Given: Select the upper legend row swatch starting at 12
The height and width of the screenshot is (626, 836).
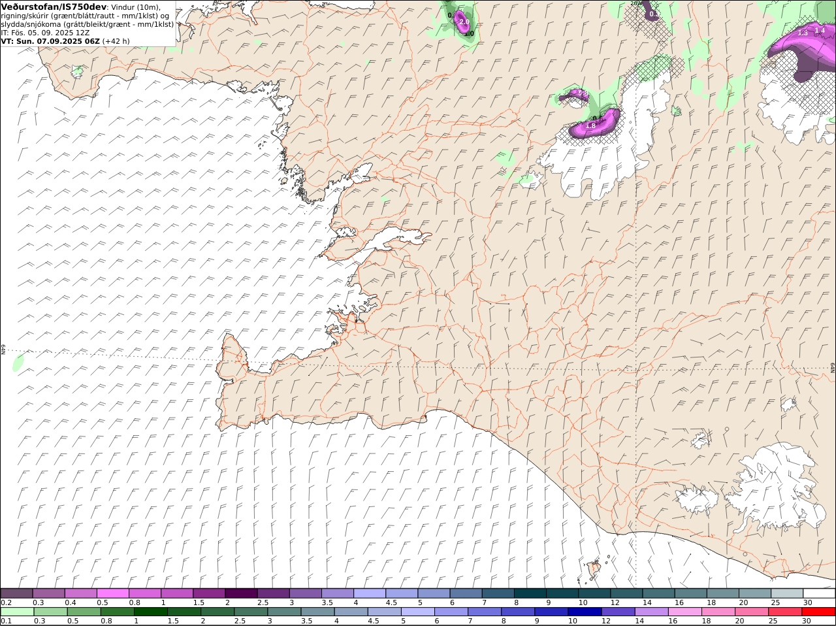Looking at the screenshot, I should [x=627, y=593].
